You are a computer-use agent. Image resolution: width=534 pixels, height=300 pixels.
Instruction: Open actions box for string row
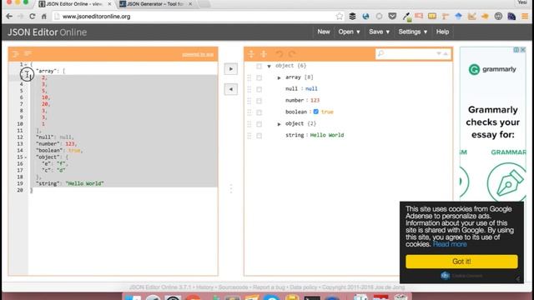tap(259, 136)
